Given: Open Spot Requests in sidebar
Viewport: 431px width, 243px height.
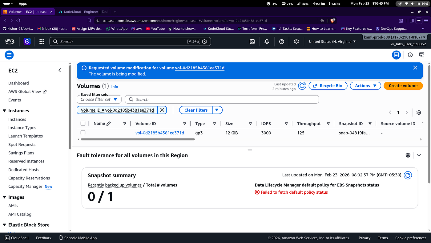Looking at the screenshot, I should tap(22, 145).
